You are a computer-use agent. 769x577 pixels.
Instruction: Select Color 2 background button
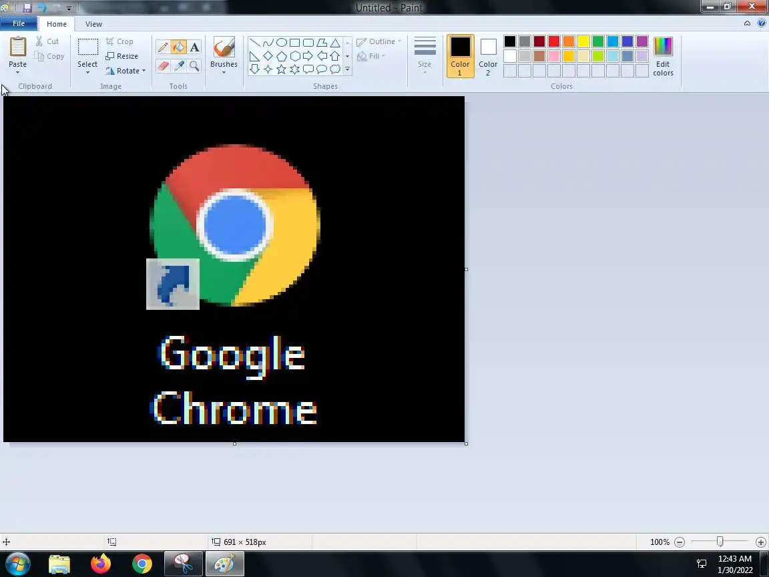(488, 56)
